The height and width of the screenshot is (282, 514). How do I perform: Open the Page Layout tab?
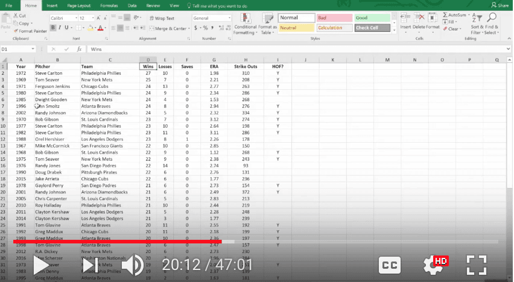point(80,5)
